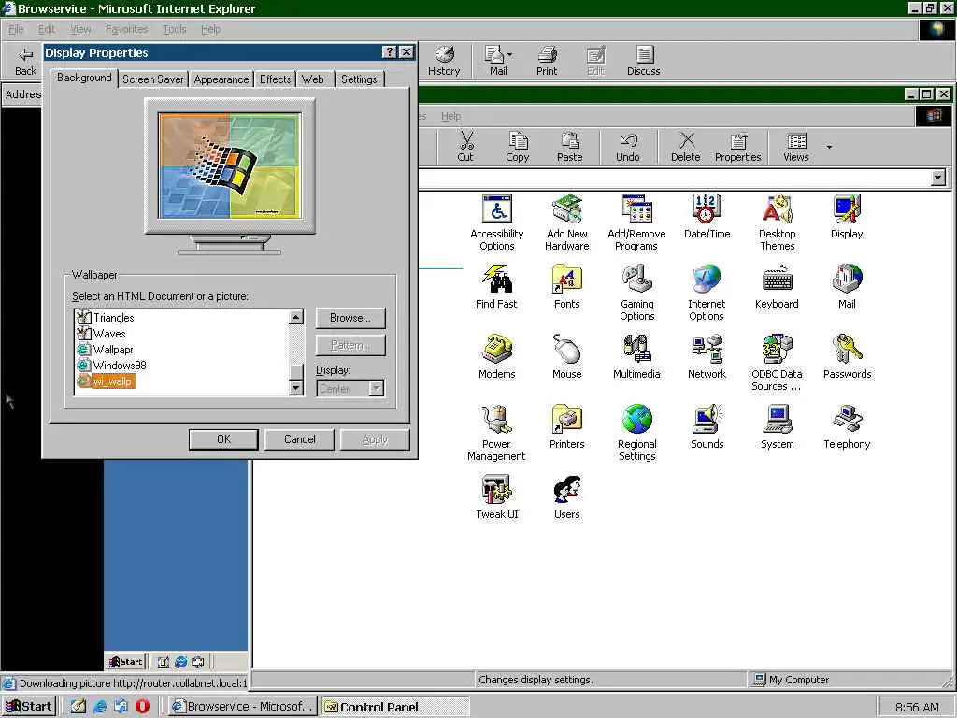Click the Browse... button
957x718 pixels.
(350, 318)
